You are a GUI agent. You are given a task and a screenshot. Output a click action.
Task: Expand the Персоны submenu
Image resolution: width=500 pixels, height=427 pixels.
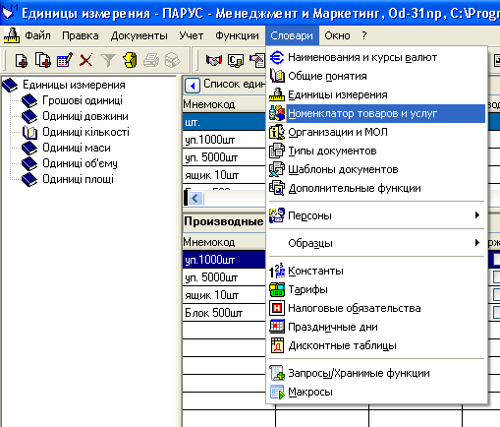pyautogui.click(x=376, y=215)
